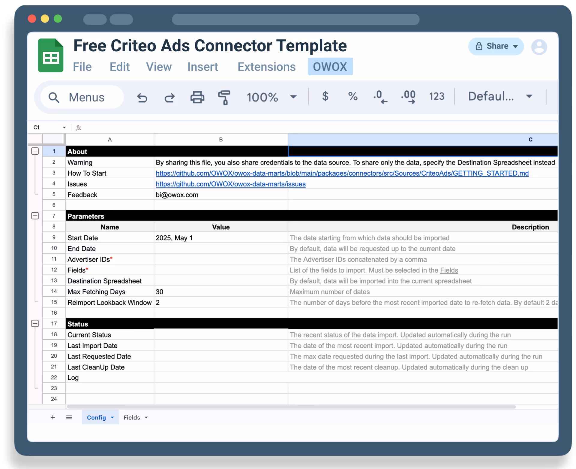Click the print icon
Screen dimensions: 576x469
click(197, 97)
